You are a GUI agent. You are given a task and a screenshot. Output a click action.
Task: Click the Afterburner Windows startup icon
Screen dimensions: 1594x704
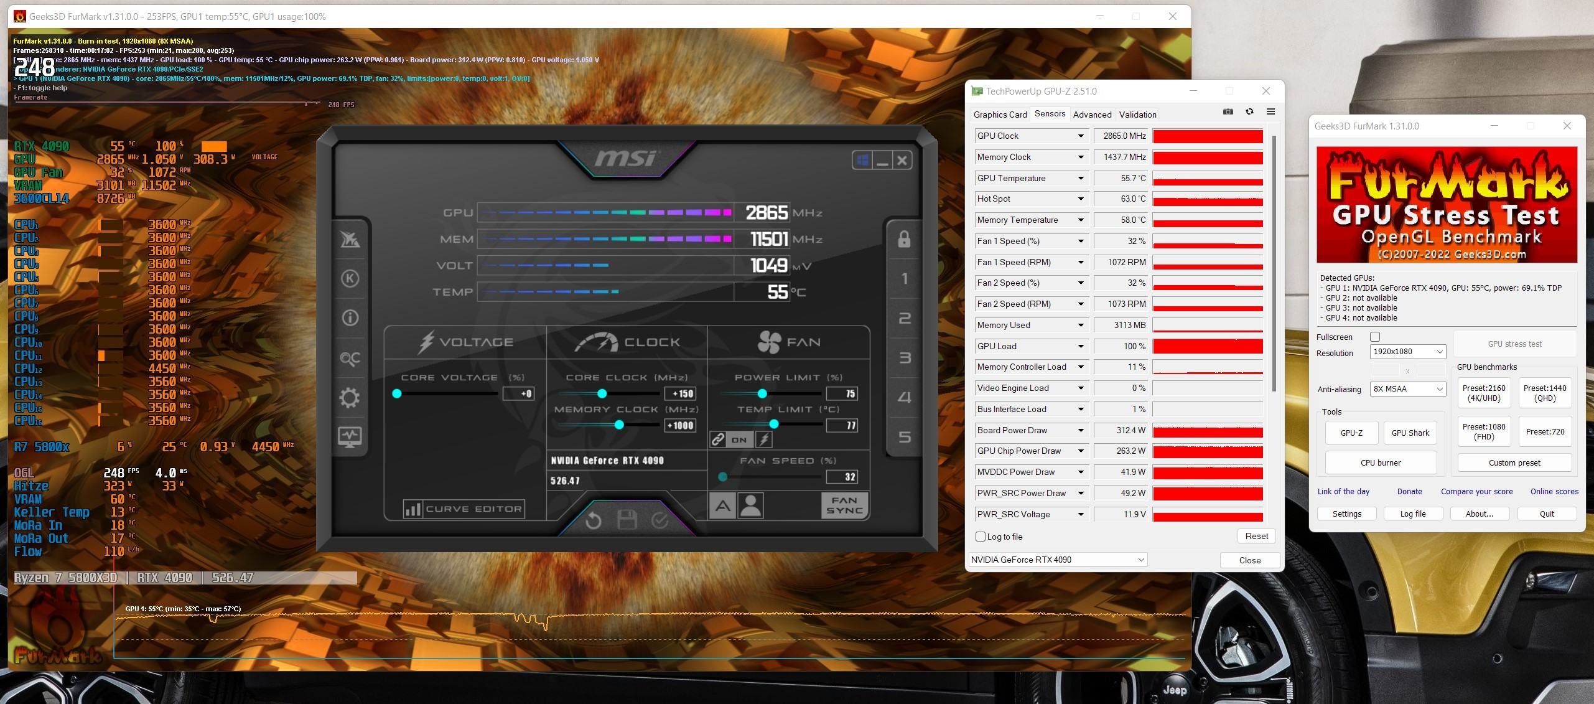click(862, 161)
